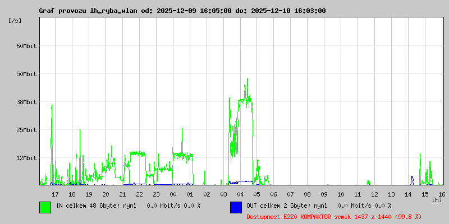
Task: Select the graph title 'Graf provozu lh_ryba_wlan'
Action: pos(89,11)
